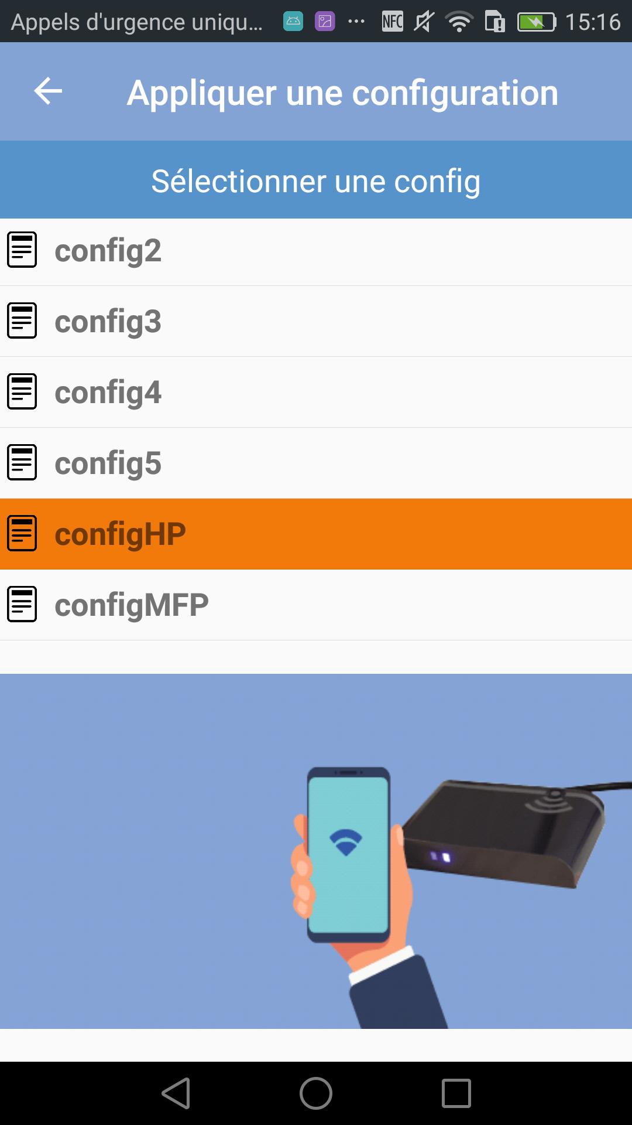Select the highlighted configHP item

316,534
